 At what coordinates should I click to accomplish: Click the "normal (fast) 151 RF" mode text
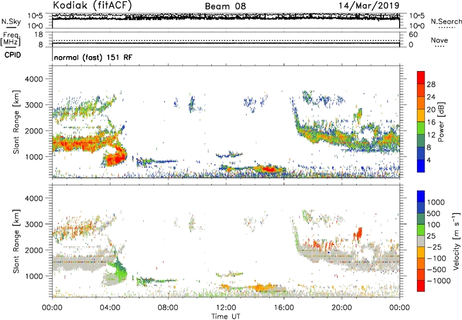pos(93,57)
